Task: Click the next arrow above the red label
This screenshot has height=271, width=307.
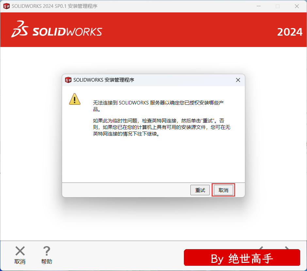Action: [287, 248]
